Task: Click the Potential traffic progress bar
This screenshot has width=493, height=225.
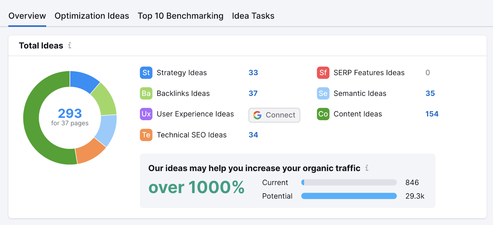Action: click(x=349, y=196)
